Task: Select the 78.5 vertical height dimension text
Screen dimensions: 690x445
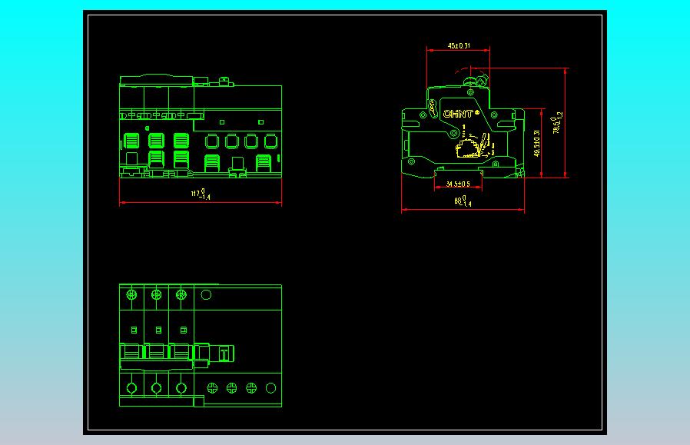Action: pos(558,123)
